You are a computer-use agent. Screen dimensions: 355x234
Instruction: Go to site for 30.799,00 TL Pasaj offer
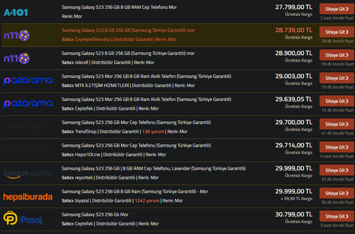[337, 216]
